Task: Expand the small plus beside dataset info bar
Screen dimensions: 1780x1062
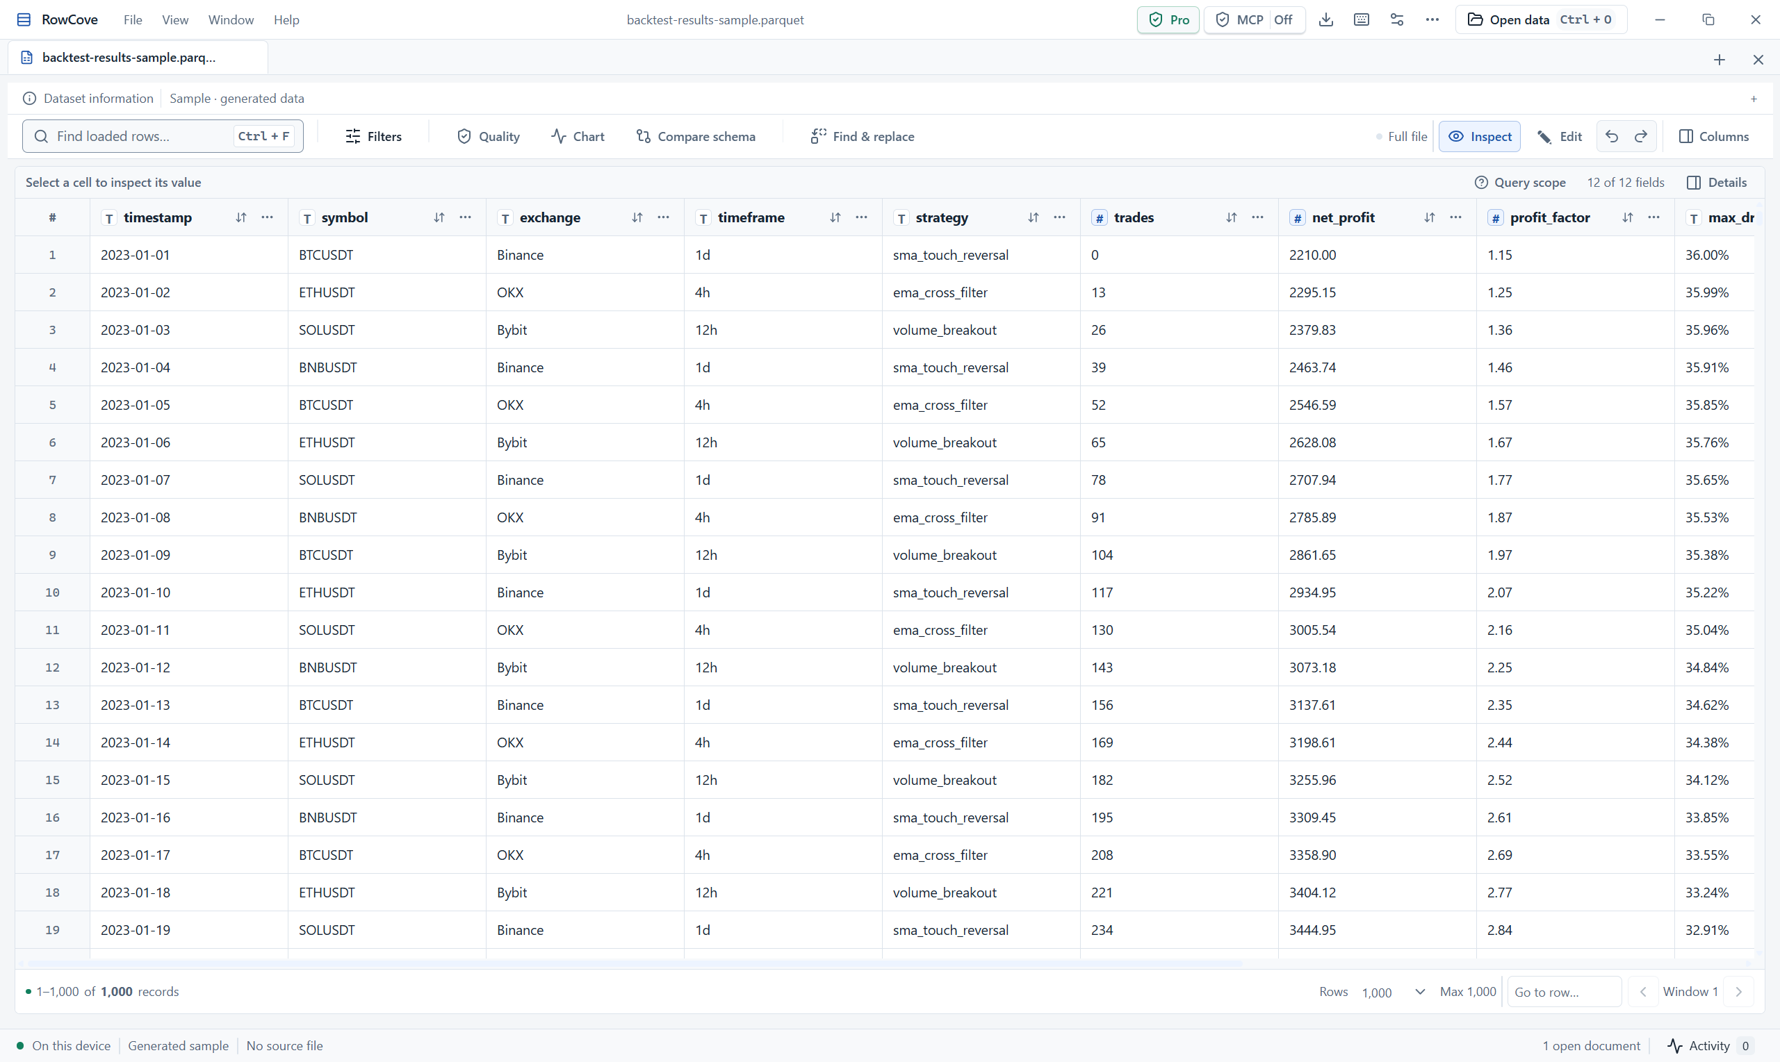Action: coord(1754,99)
